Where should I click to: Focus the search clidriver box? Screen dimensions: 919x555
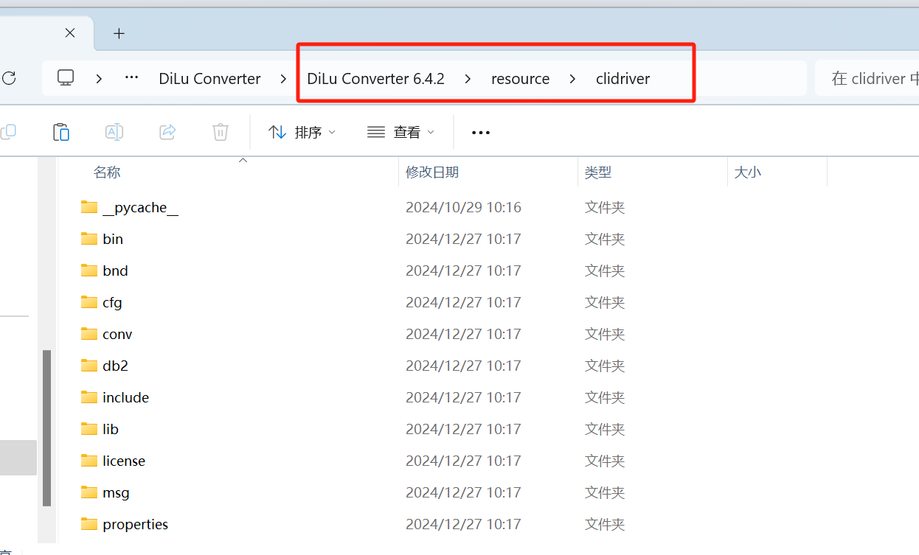coord(867,78)
